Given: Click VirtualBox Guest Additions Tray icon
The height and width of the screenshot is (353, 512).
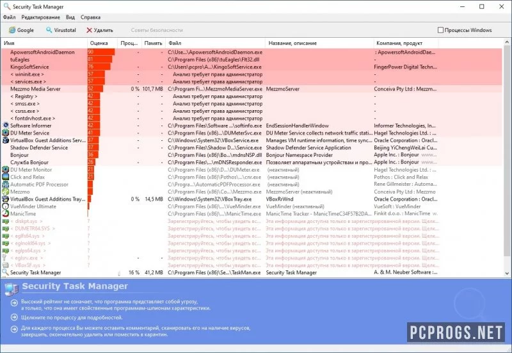Looking at the screenshot, I should click(x=6, y=199).
